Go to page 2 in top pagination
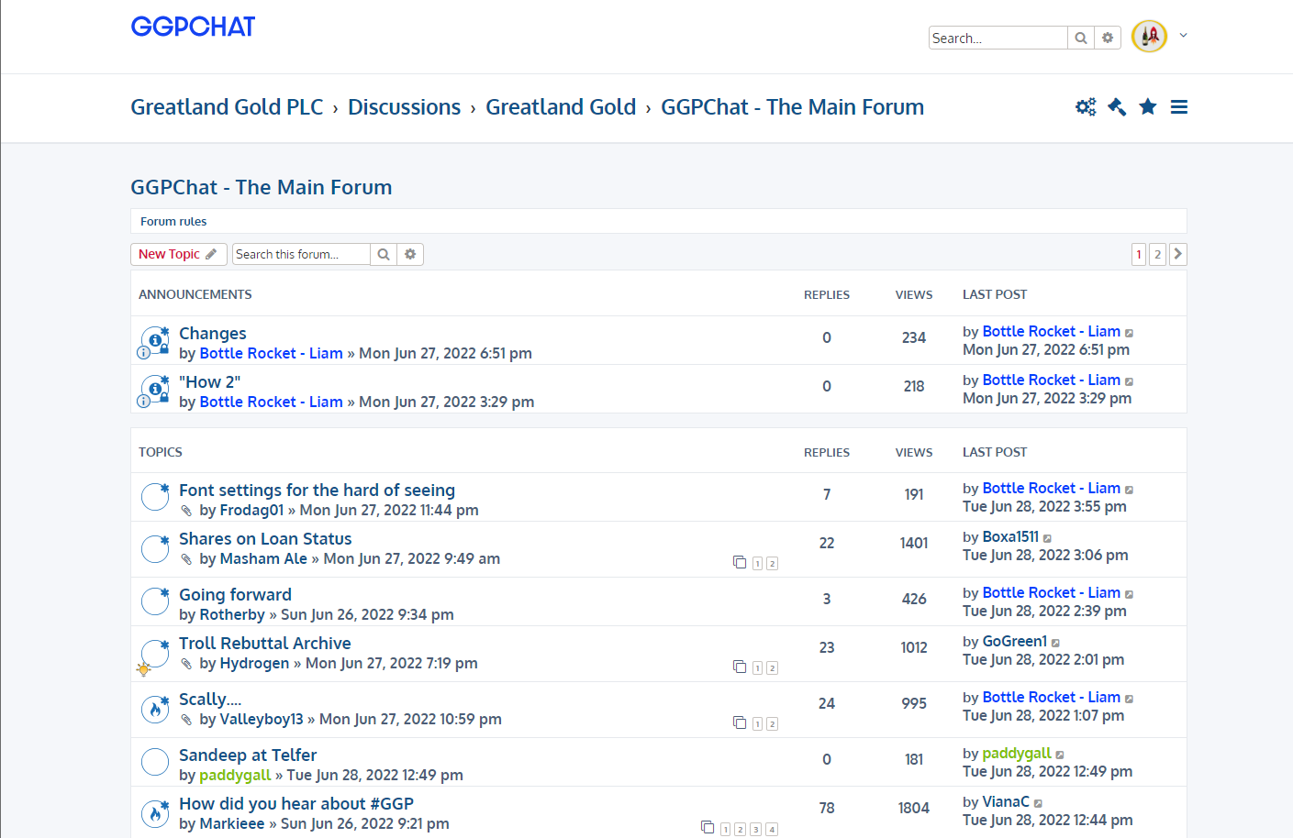Viewport: 1293px width, 838px height. tap(1157, 254)
